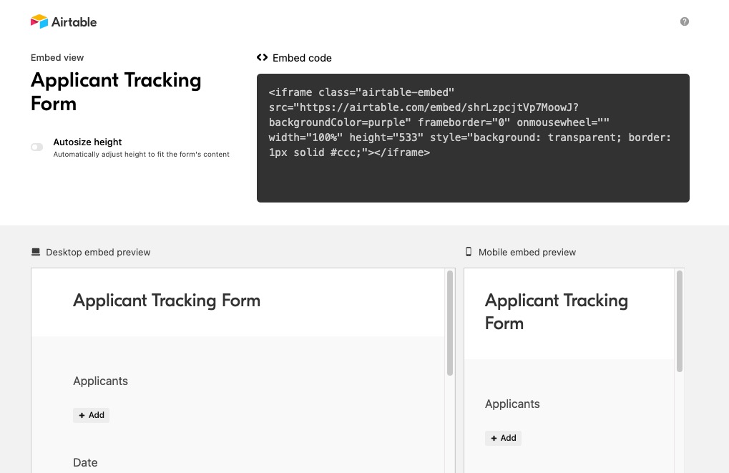Click the Airtable logo icon

[x=39, y=21]
